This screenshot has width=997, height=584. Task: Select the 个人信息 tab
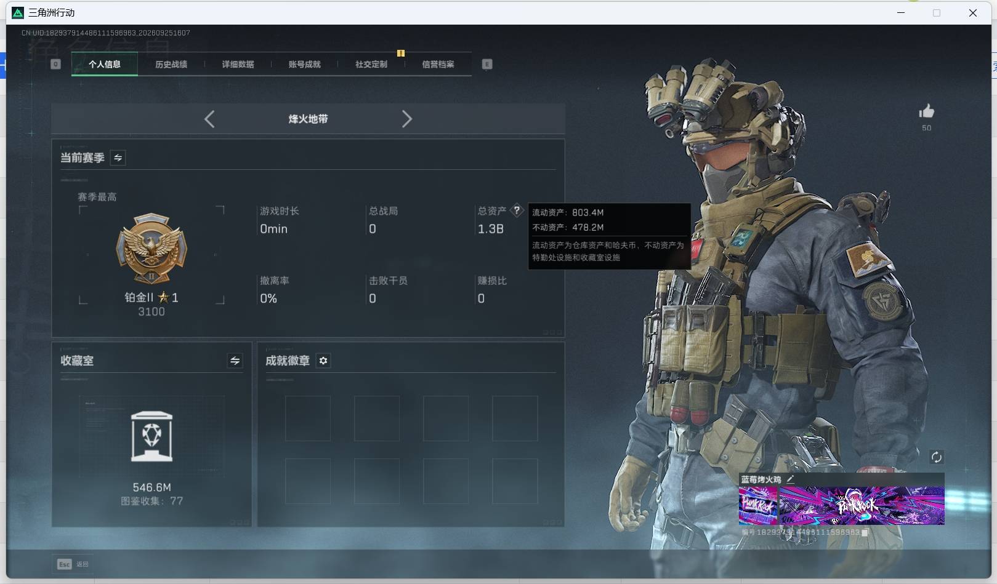coord(105,65)
